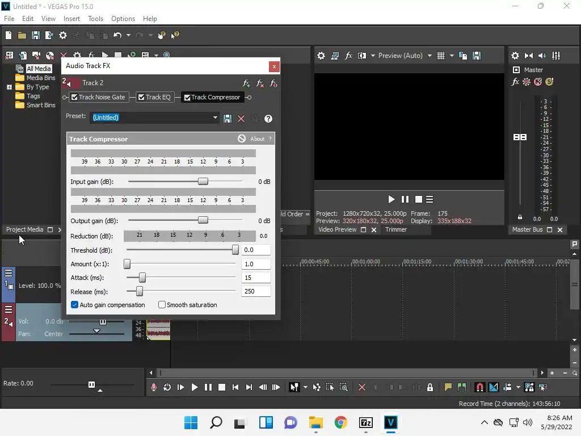Screen dimensions: 581x436
Task: Uncheck the Track Compressor plug-in
Action: coord(187,98)
